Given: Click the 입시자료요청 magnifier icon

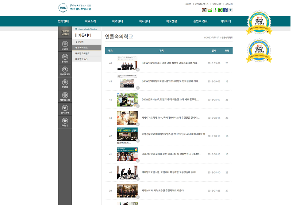Looking at the screenshot, I should (x=65, y=70).
